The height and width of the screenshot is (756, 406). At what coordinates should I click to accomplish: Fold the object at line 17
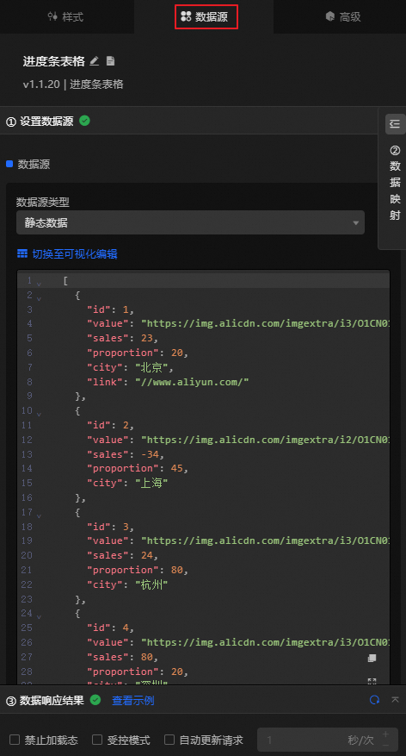click(x=39, y=515)
